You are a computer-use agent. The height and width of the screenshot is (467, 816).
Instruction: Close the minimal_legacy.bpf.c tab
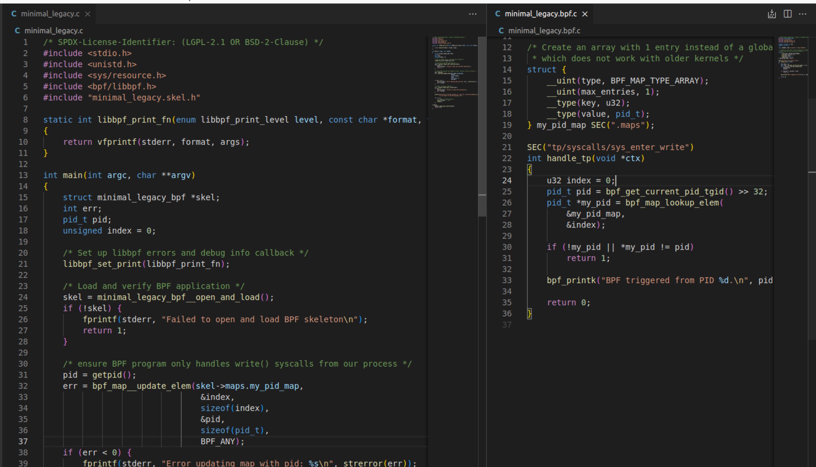click(x=585, y=14)
